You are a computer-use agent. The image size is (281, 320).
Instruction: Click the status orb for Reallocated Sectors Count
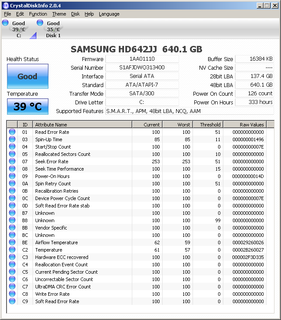coord(12,154)
